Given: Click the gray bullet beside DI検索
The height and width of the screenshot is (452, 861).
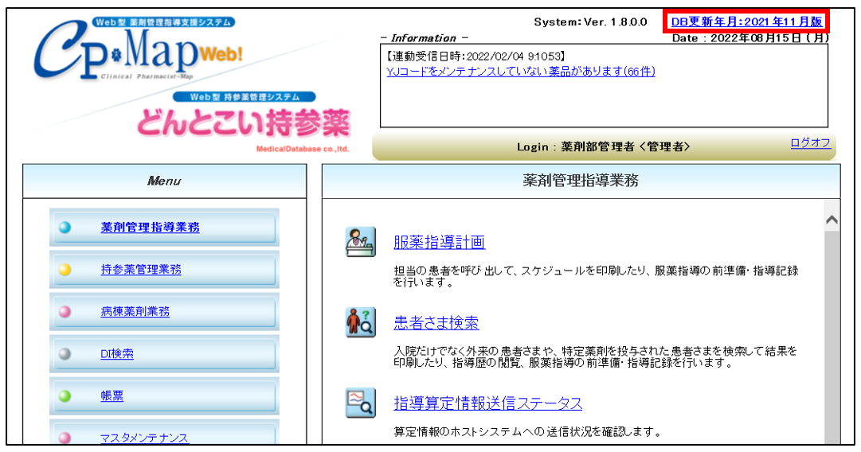Looking at the screenshot, I should tap(65, 354).
